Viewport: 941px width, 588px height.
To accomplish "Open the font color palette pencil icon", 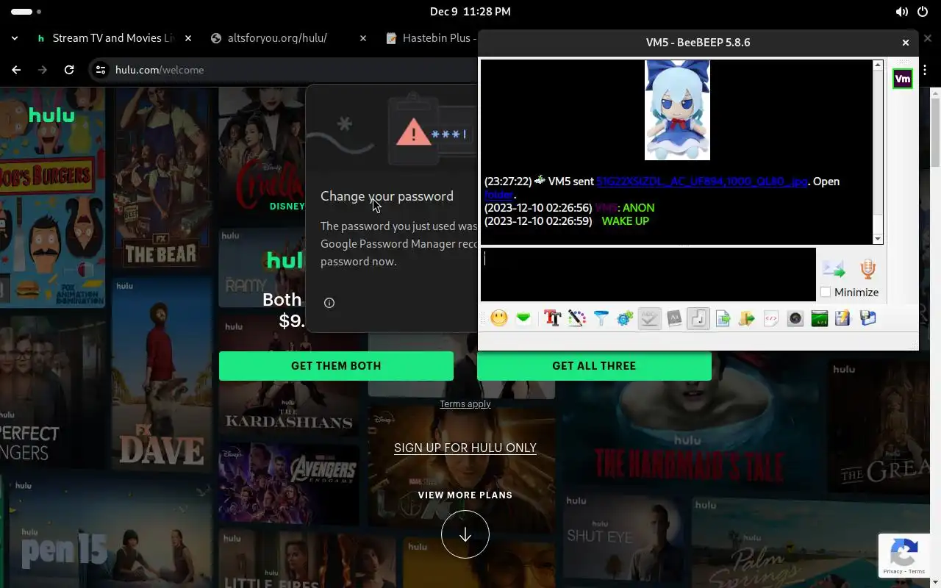I will click(x=576, y=318).
